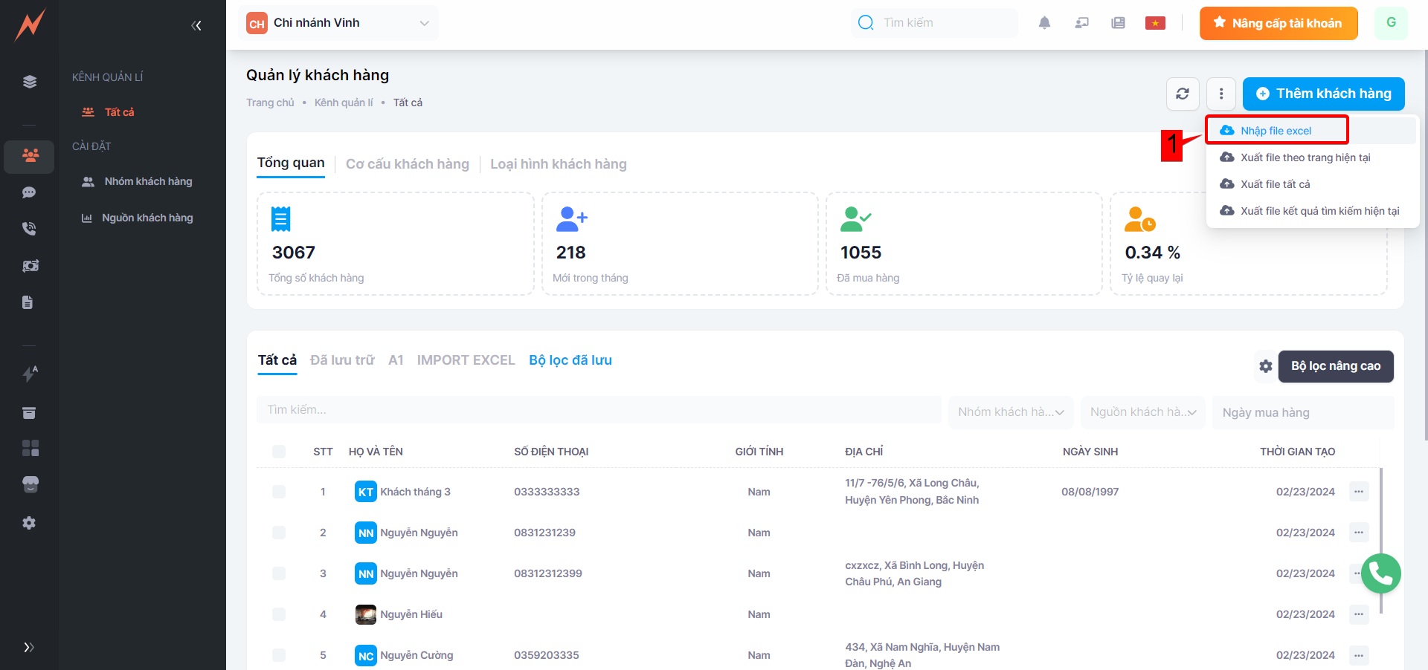Open the three-dot more options menu
Image resolution: width=1428 pixels, height=670 pixels.
(1220, 94)
